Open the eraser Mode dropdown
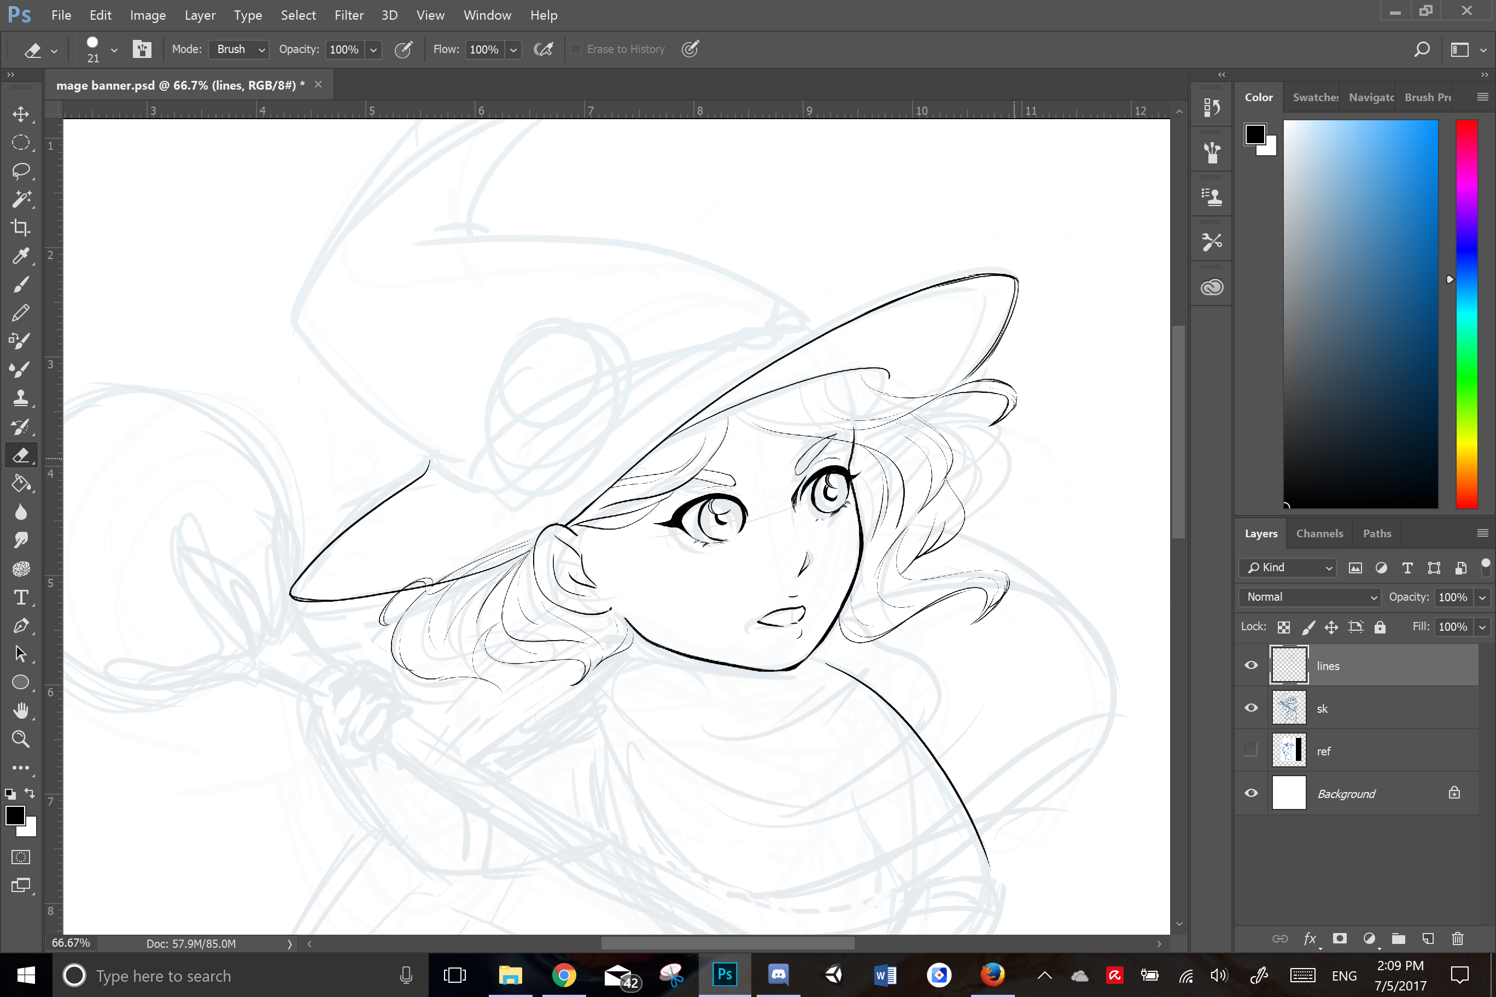1496x997 pixels. 238,49
